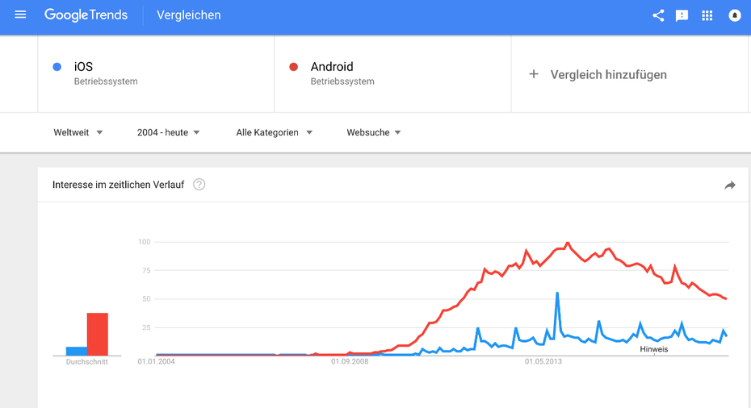Expand the Alle Kategorien dropdown
The height and width of the screenshot is (408, 751).
(x=274, y=132)
